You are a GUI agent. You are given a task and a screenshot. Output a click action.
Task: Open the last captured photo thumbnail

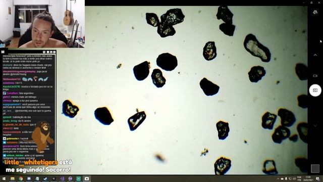pos(315,168)
